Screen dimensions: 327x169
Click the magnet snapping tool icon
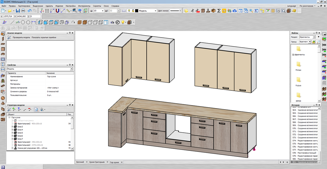click(x=57, y=11)
